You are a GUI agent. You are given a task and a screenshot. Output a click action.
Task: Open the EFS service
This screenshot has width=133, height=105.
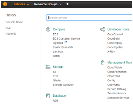(56, 76)
